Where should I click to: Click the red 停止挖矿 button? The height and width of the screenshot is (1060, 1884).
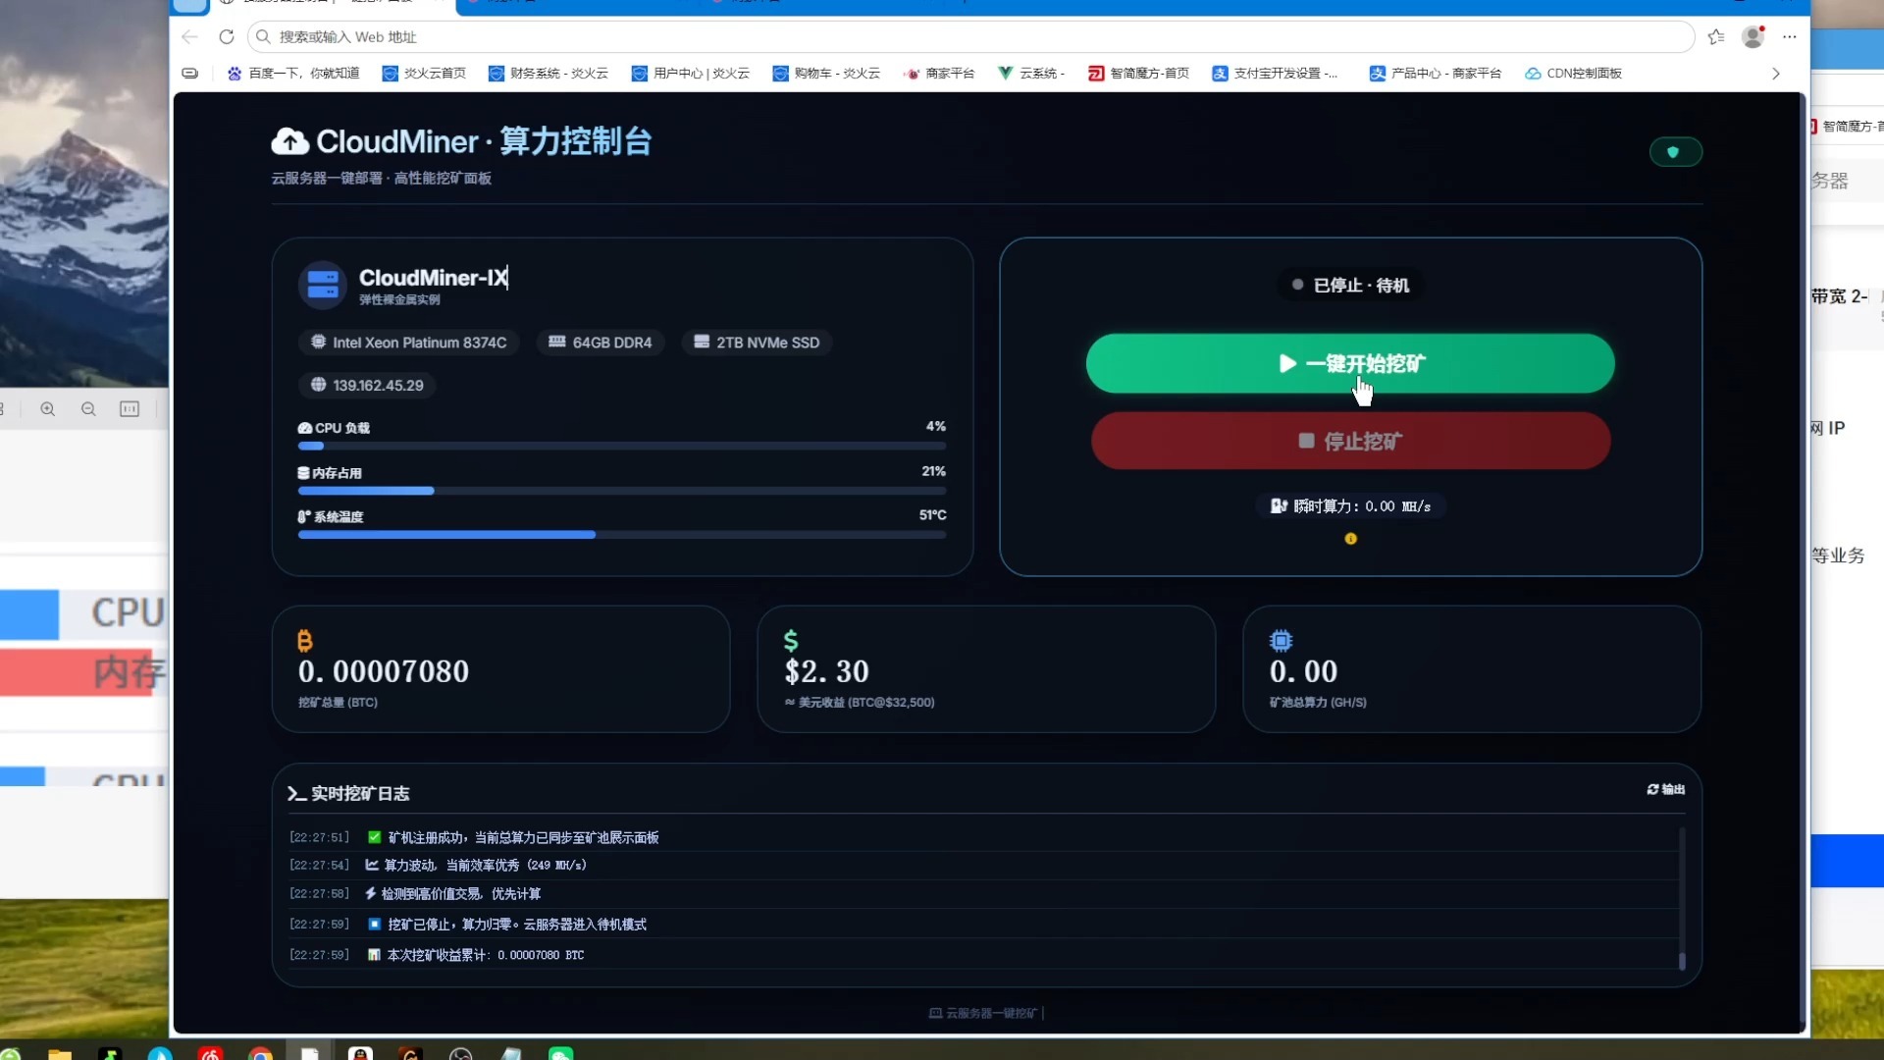pyautogui.click(x=1350, y=442)
